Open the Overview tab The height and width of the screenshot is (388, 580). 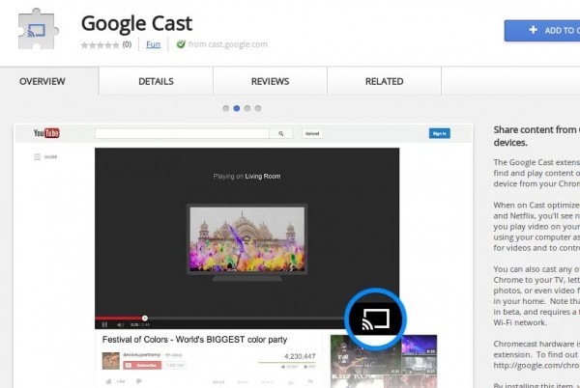[x=42, y=82]
